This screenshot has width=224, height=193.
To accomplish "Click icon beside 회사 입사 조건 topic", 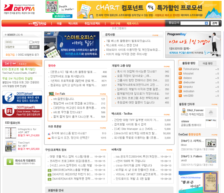I will (x=49, y=138).
